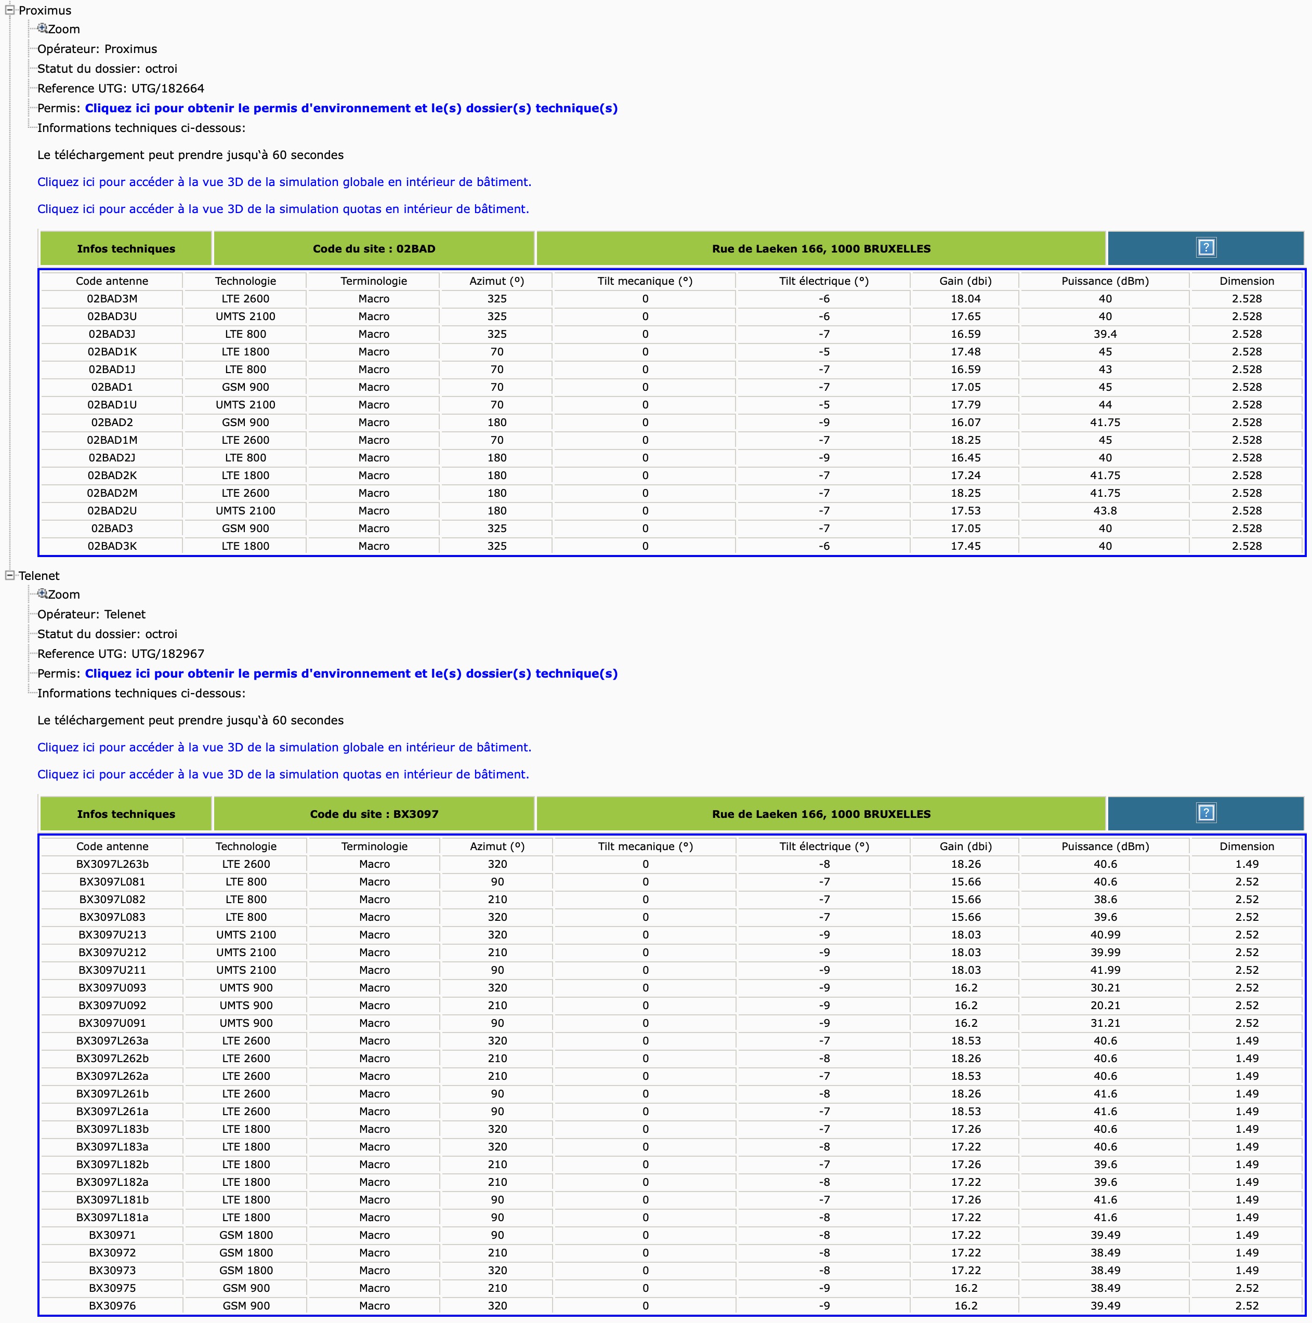Click antenna code cell BX3097L081
Screen dimensions: 1312x1323
tap(112, 882)
